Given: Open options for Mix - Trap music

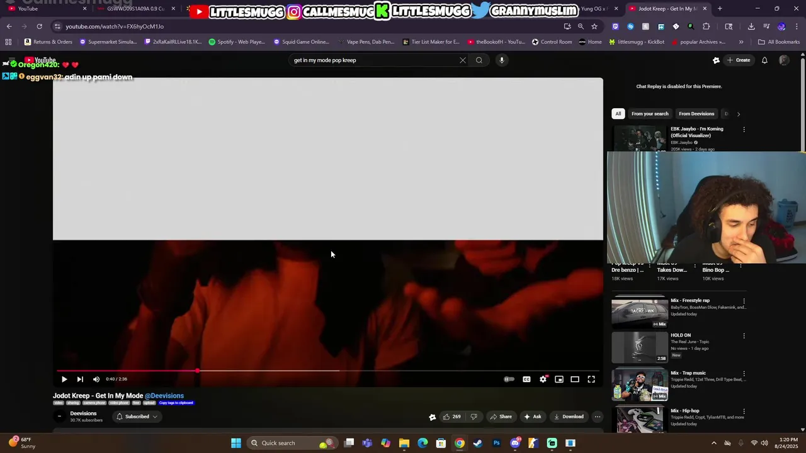Looking at the screenshot, I should (x=744, y=374).
